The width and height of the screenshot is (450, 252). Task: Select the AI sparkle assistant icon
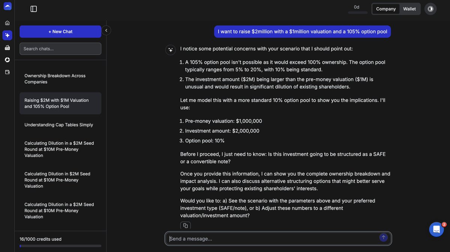(x=7, y=35)
